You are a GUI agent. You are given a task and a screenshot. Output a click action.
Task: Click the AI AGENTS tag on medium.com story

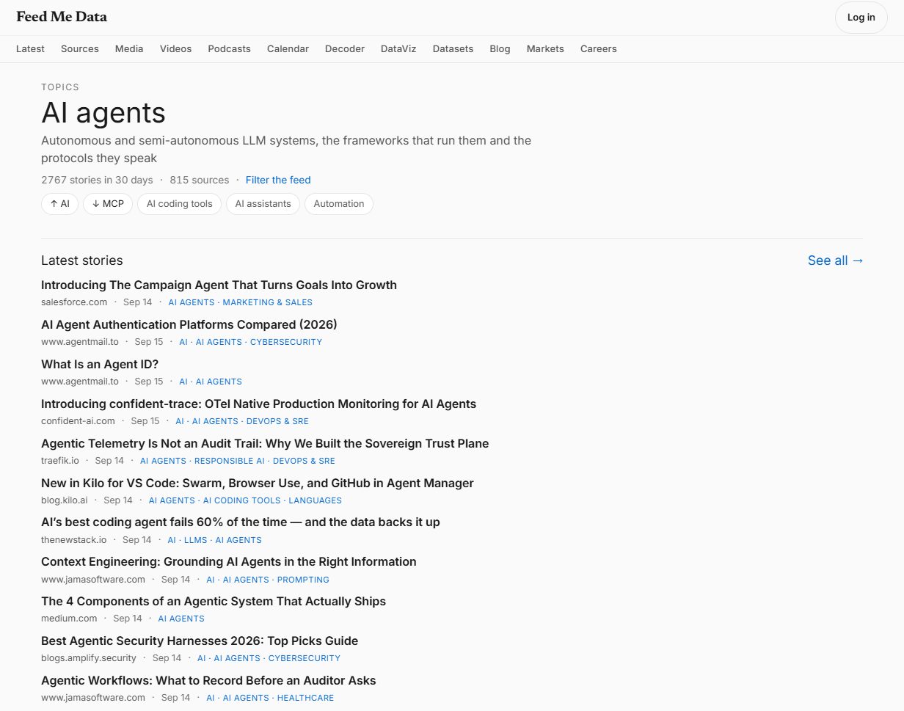tap(181, 619)
